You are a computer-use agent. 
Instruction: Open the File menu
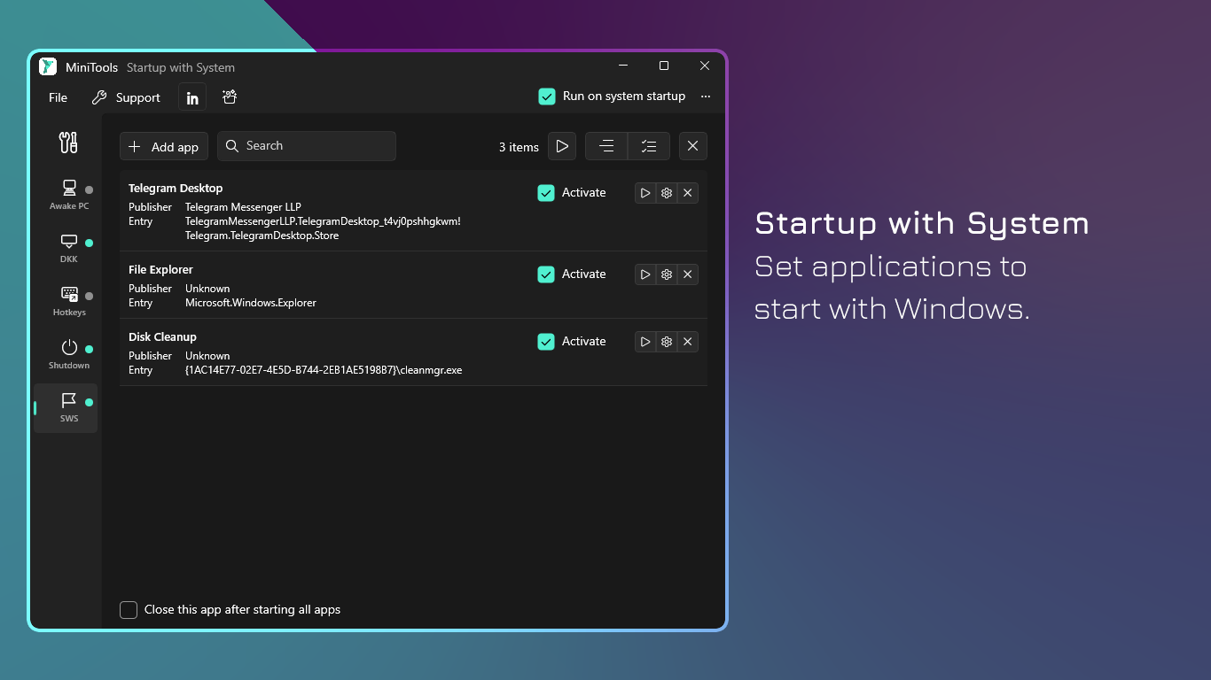tap(58, 97)
